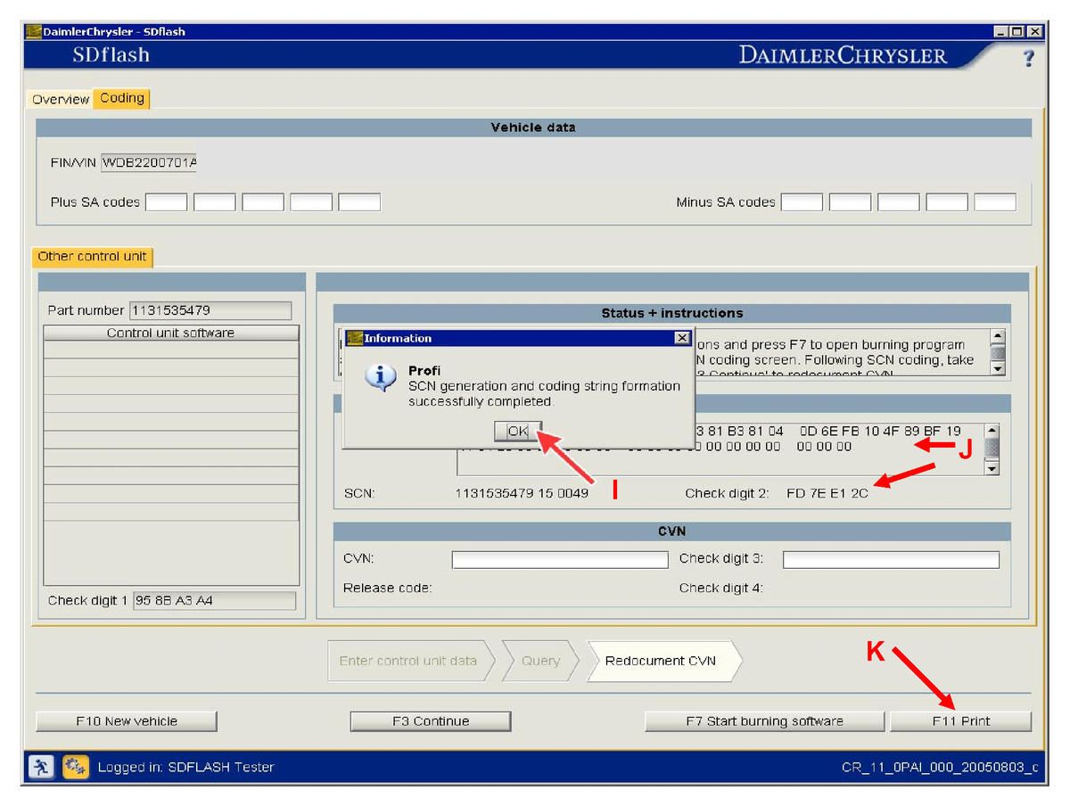Open the gear settings icon in status bar
This screenshot has height=807, width=1070.
75,766
